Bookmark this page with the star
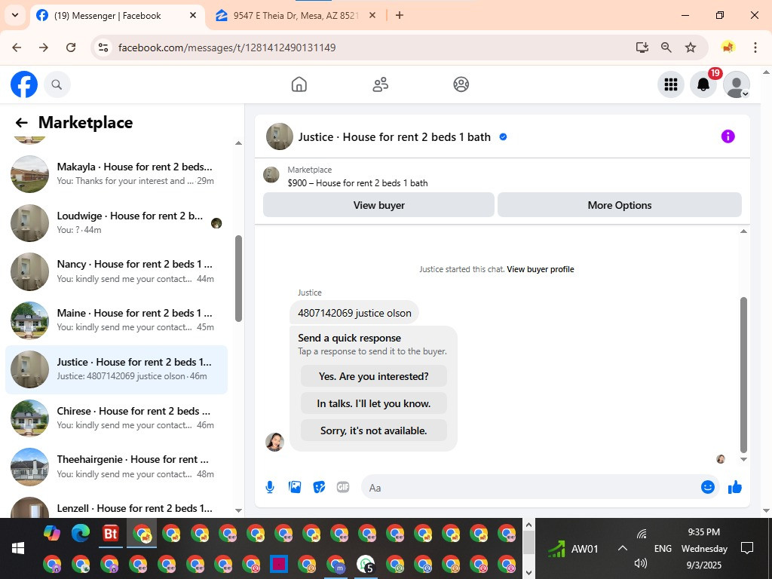The image size is (772, 579). (x=691, y=47)
